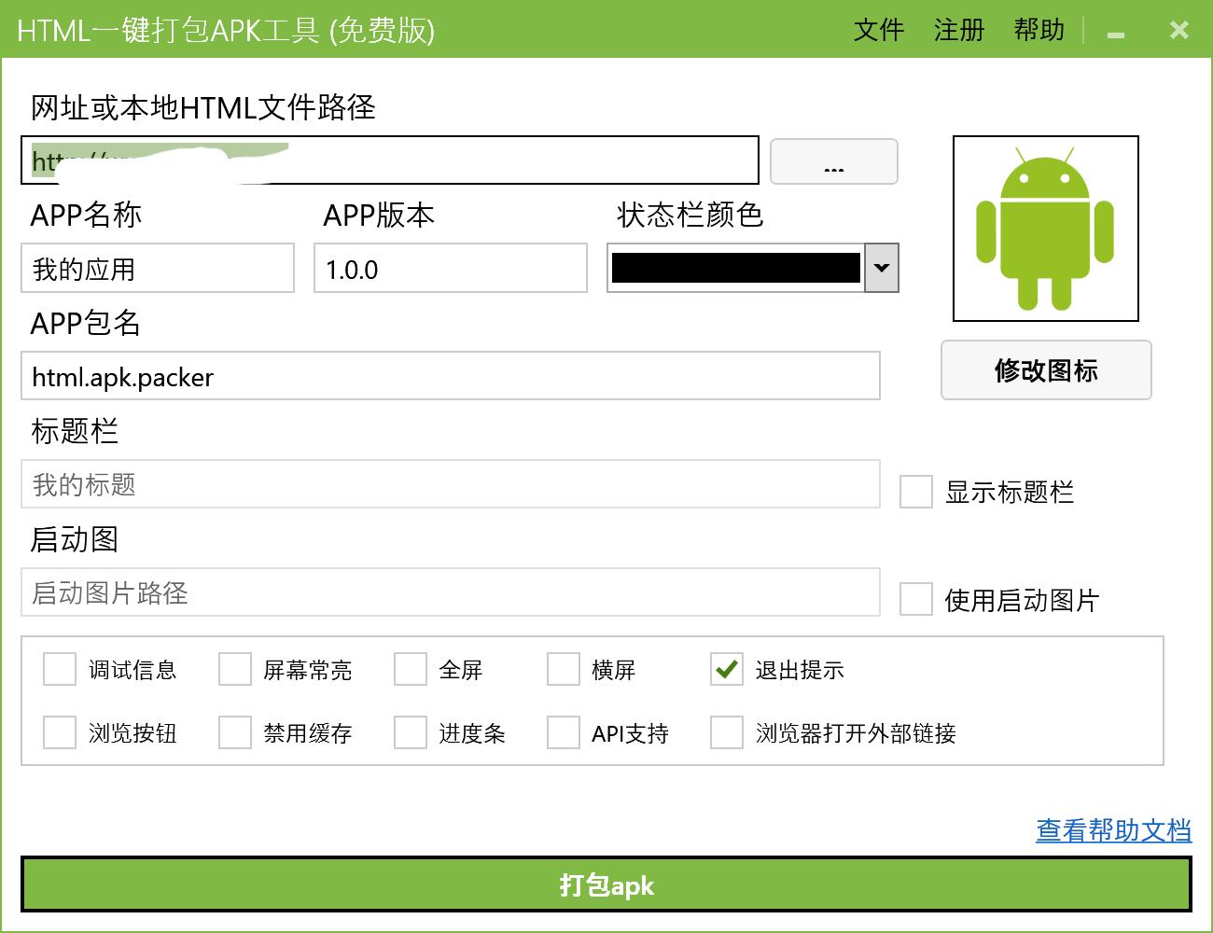Enable the 屏幕常亮 option
Viewport: 1213px width, 933px height.
[234, 669]
